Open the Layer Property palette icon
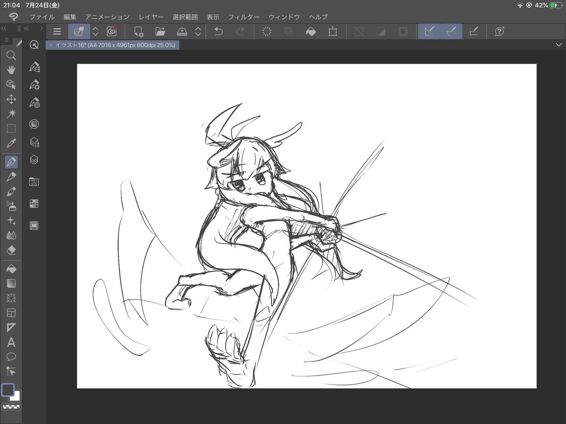The width and height of the screenshot is (566, 424). pos(34,142)
